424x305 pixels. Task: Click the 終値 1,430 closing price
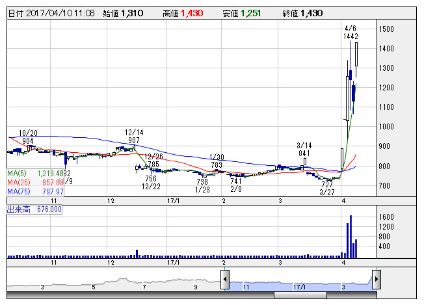[302, 13]
